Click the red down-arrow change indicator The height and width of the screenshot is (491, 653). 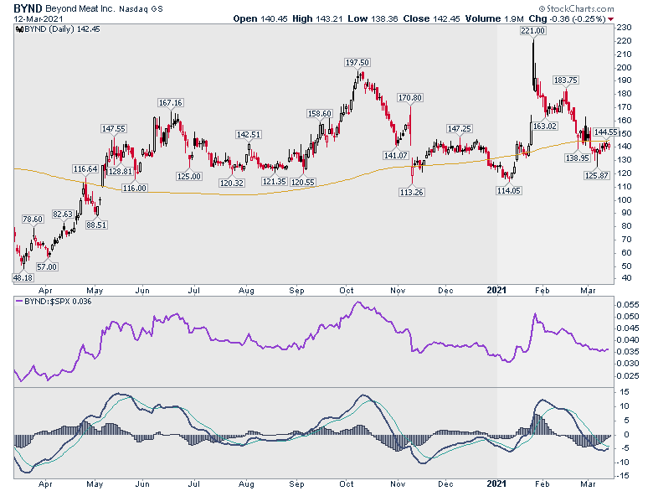610,19
